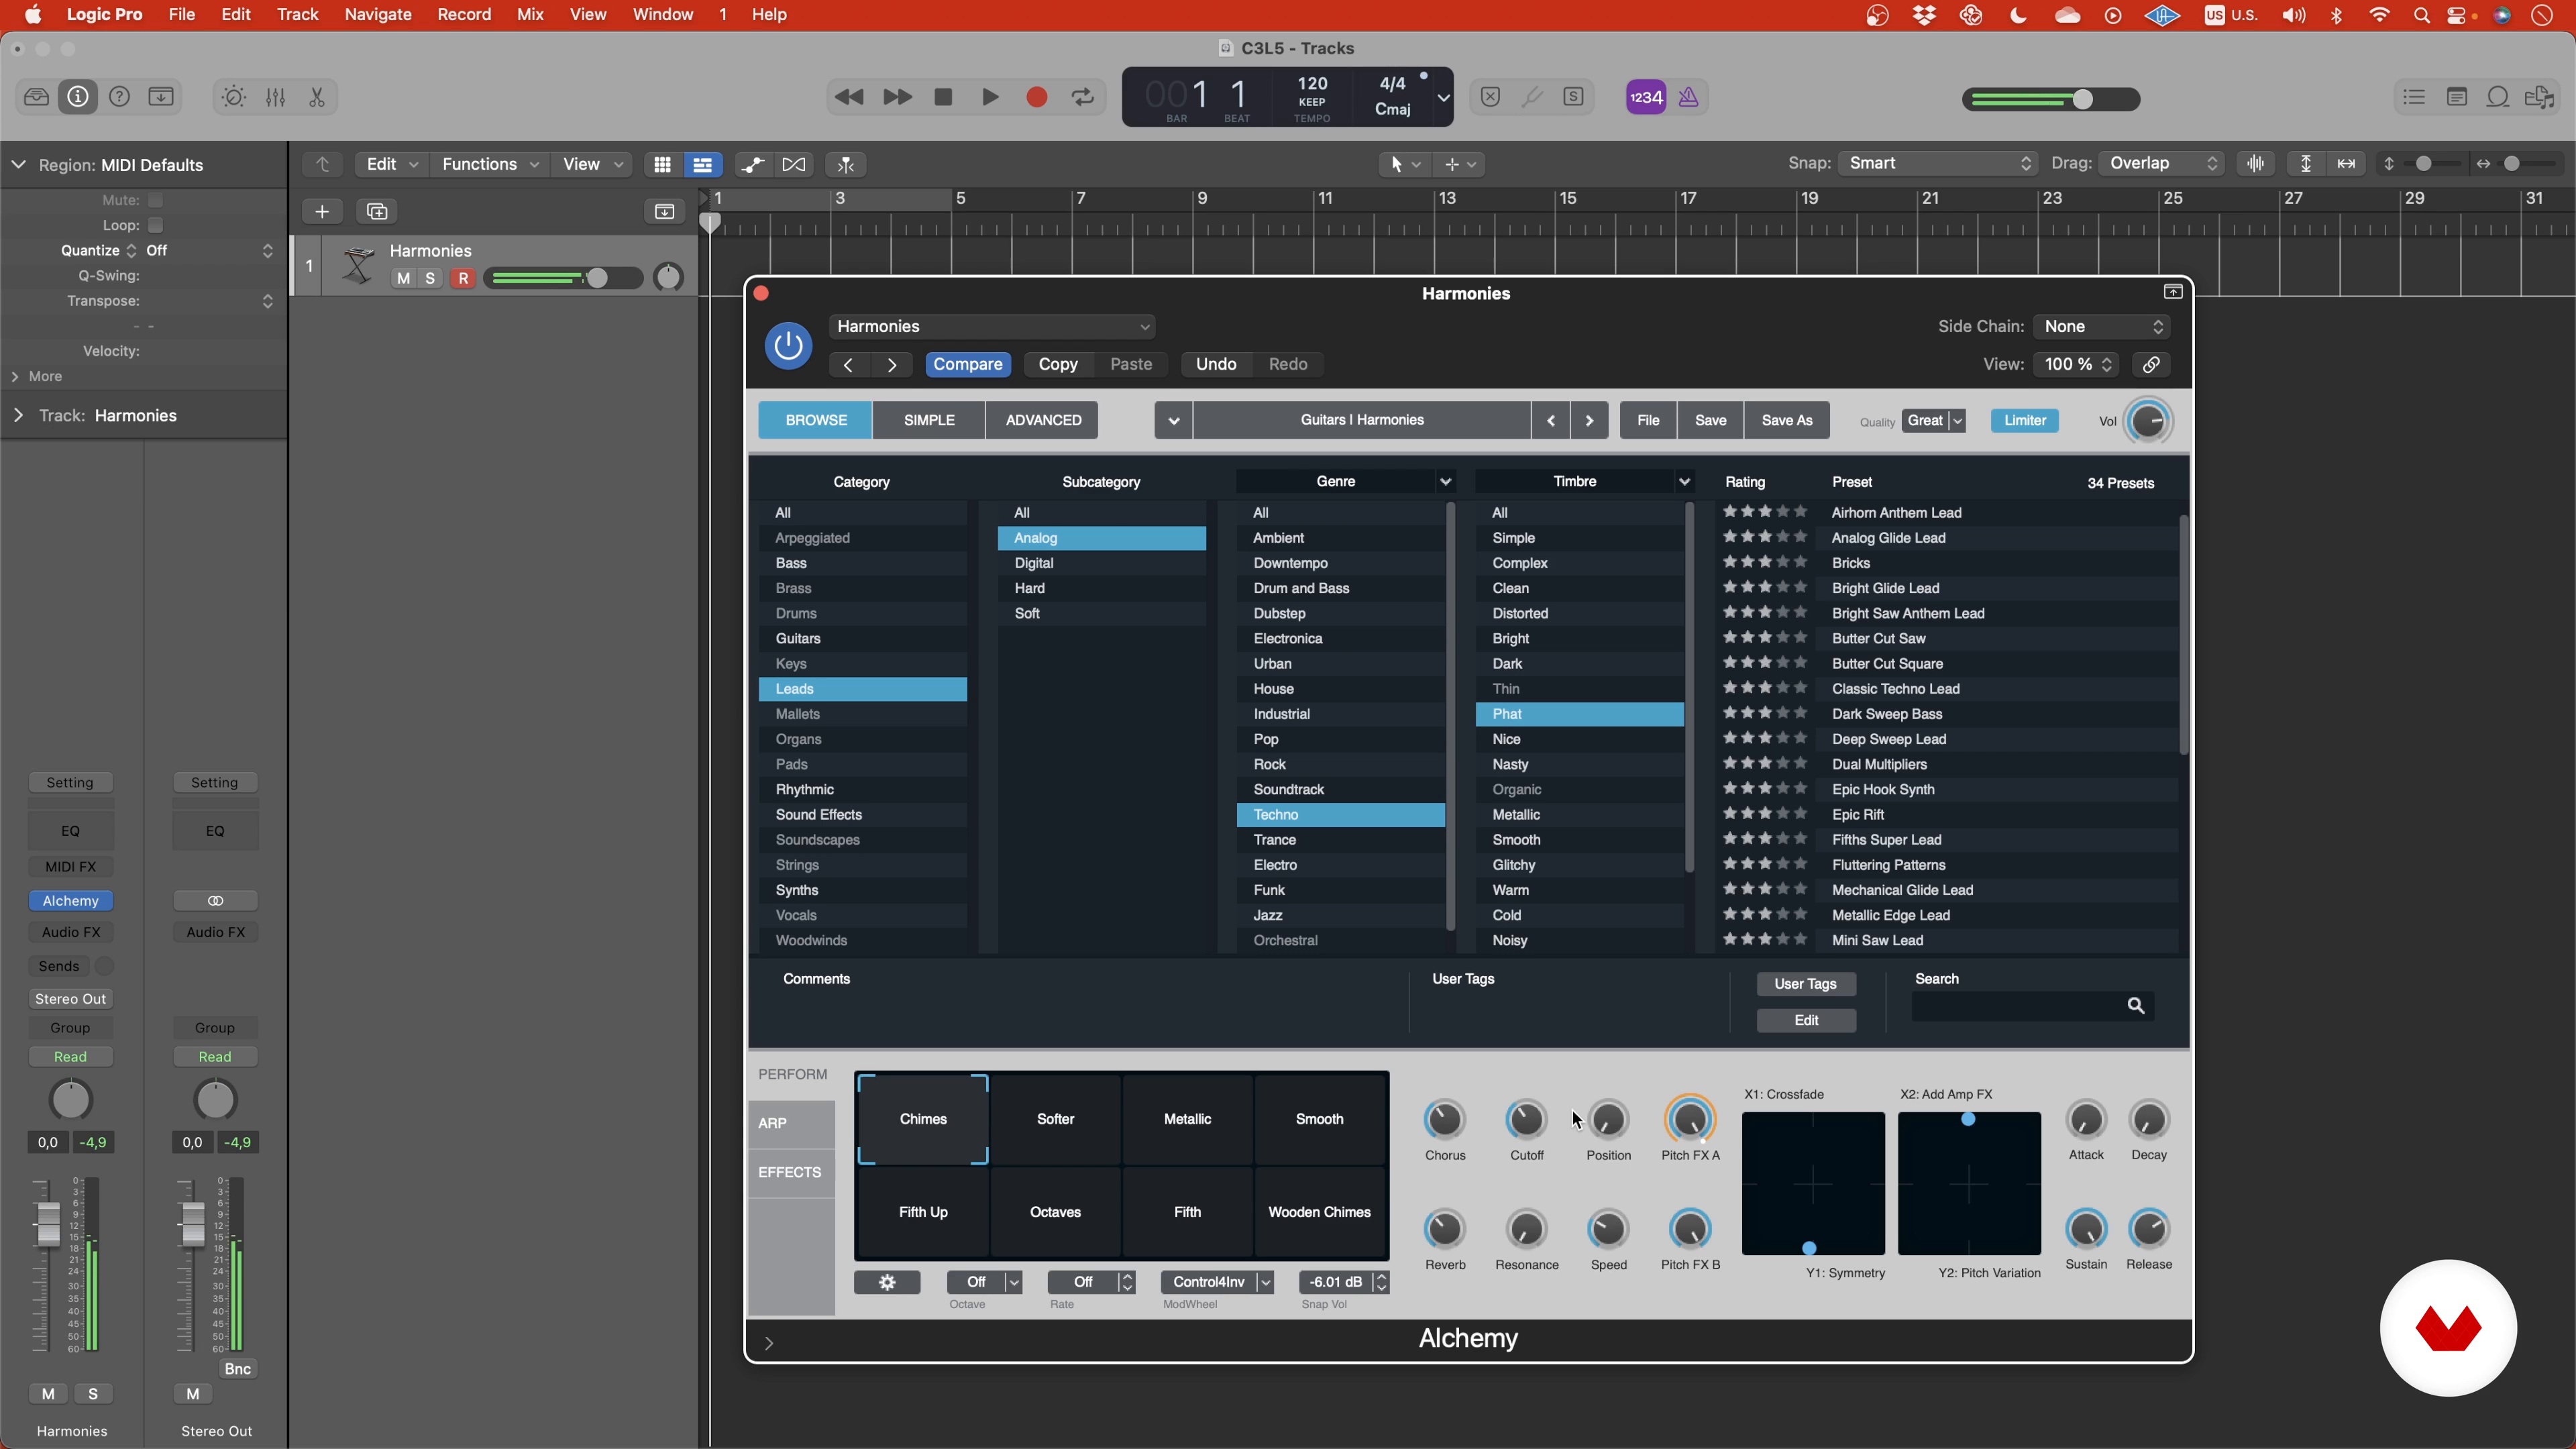Image resolution: width=2576 pixels, height=1449 pixels.
Task: Toggle the Alchemy plugin power button
Action: [x=788, y=346]
